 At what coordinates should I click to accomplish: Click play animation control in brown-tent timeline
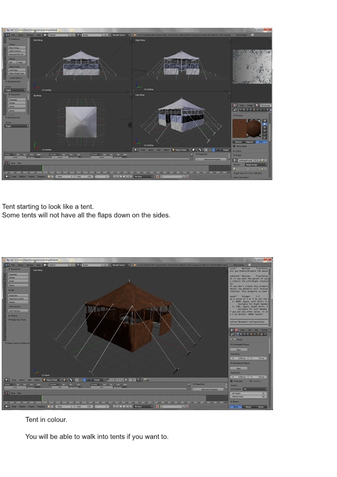tap(124, 406)
